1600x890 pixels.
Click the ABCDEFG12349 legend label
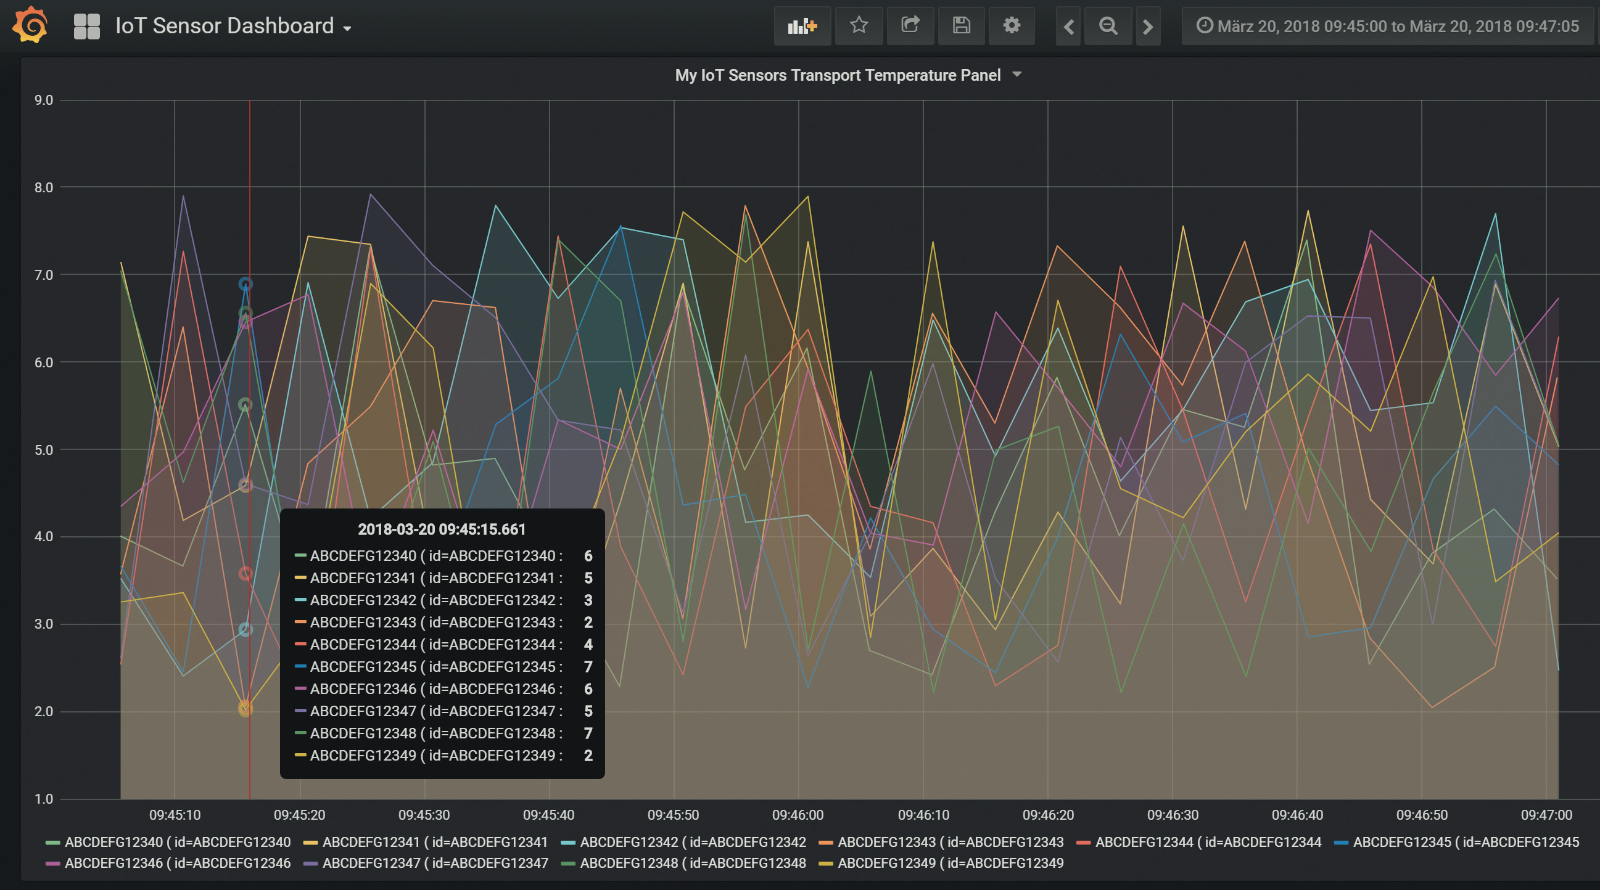click(951, 863)
